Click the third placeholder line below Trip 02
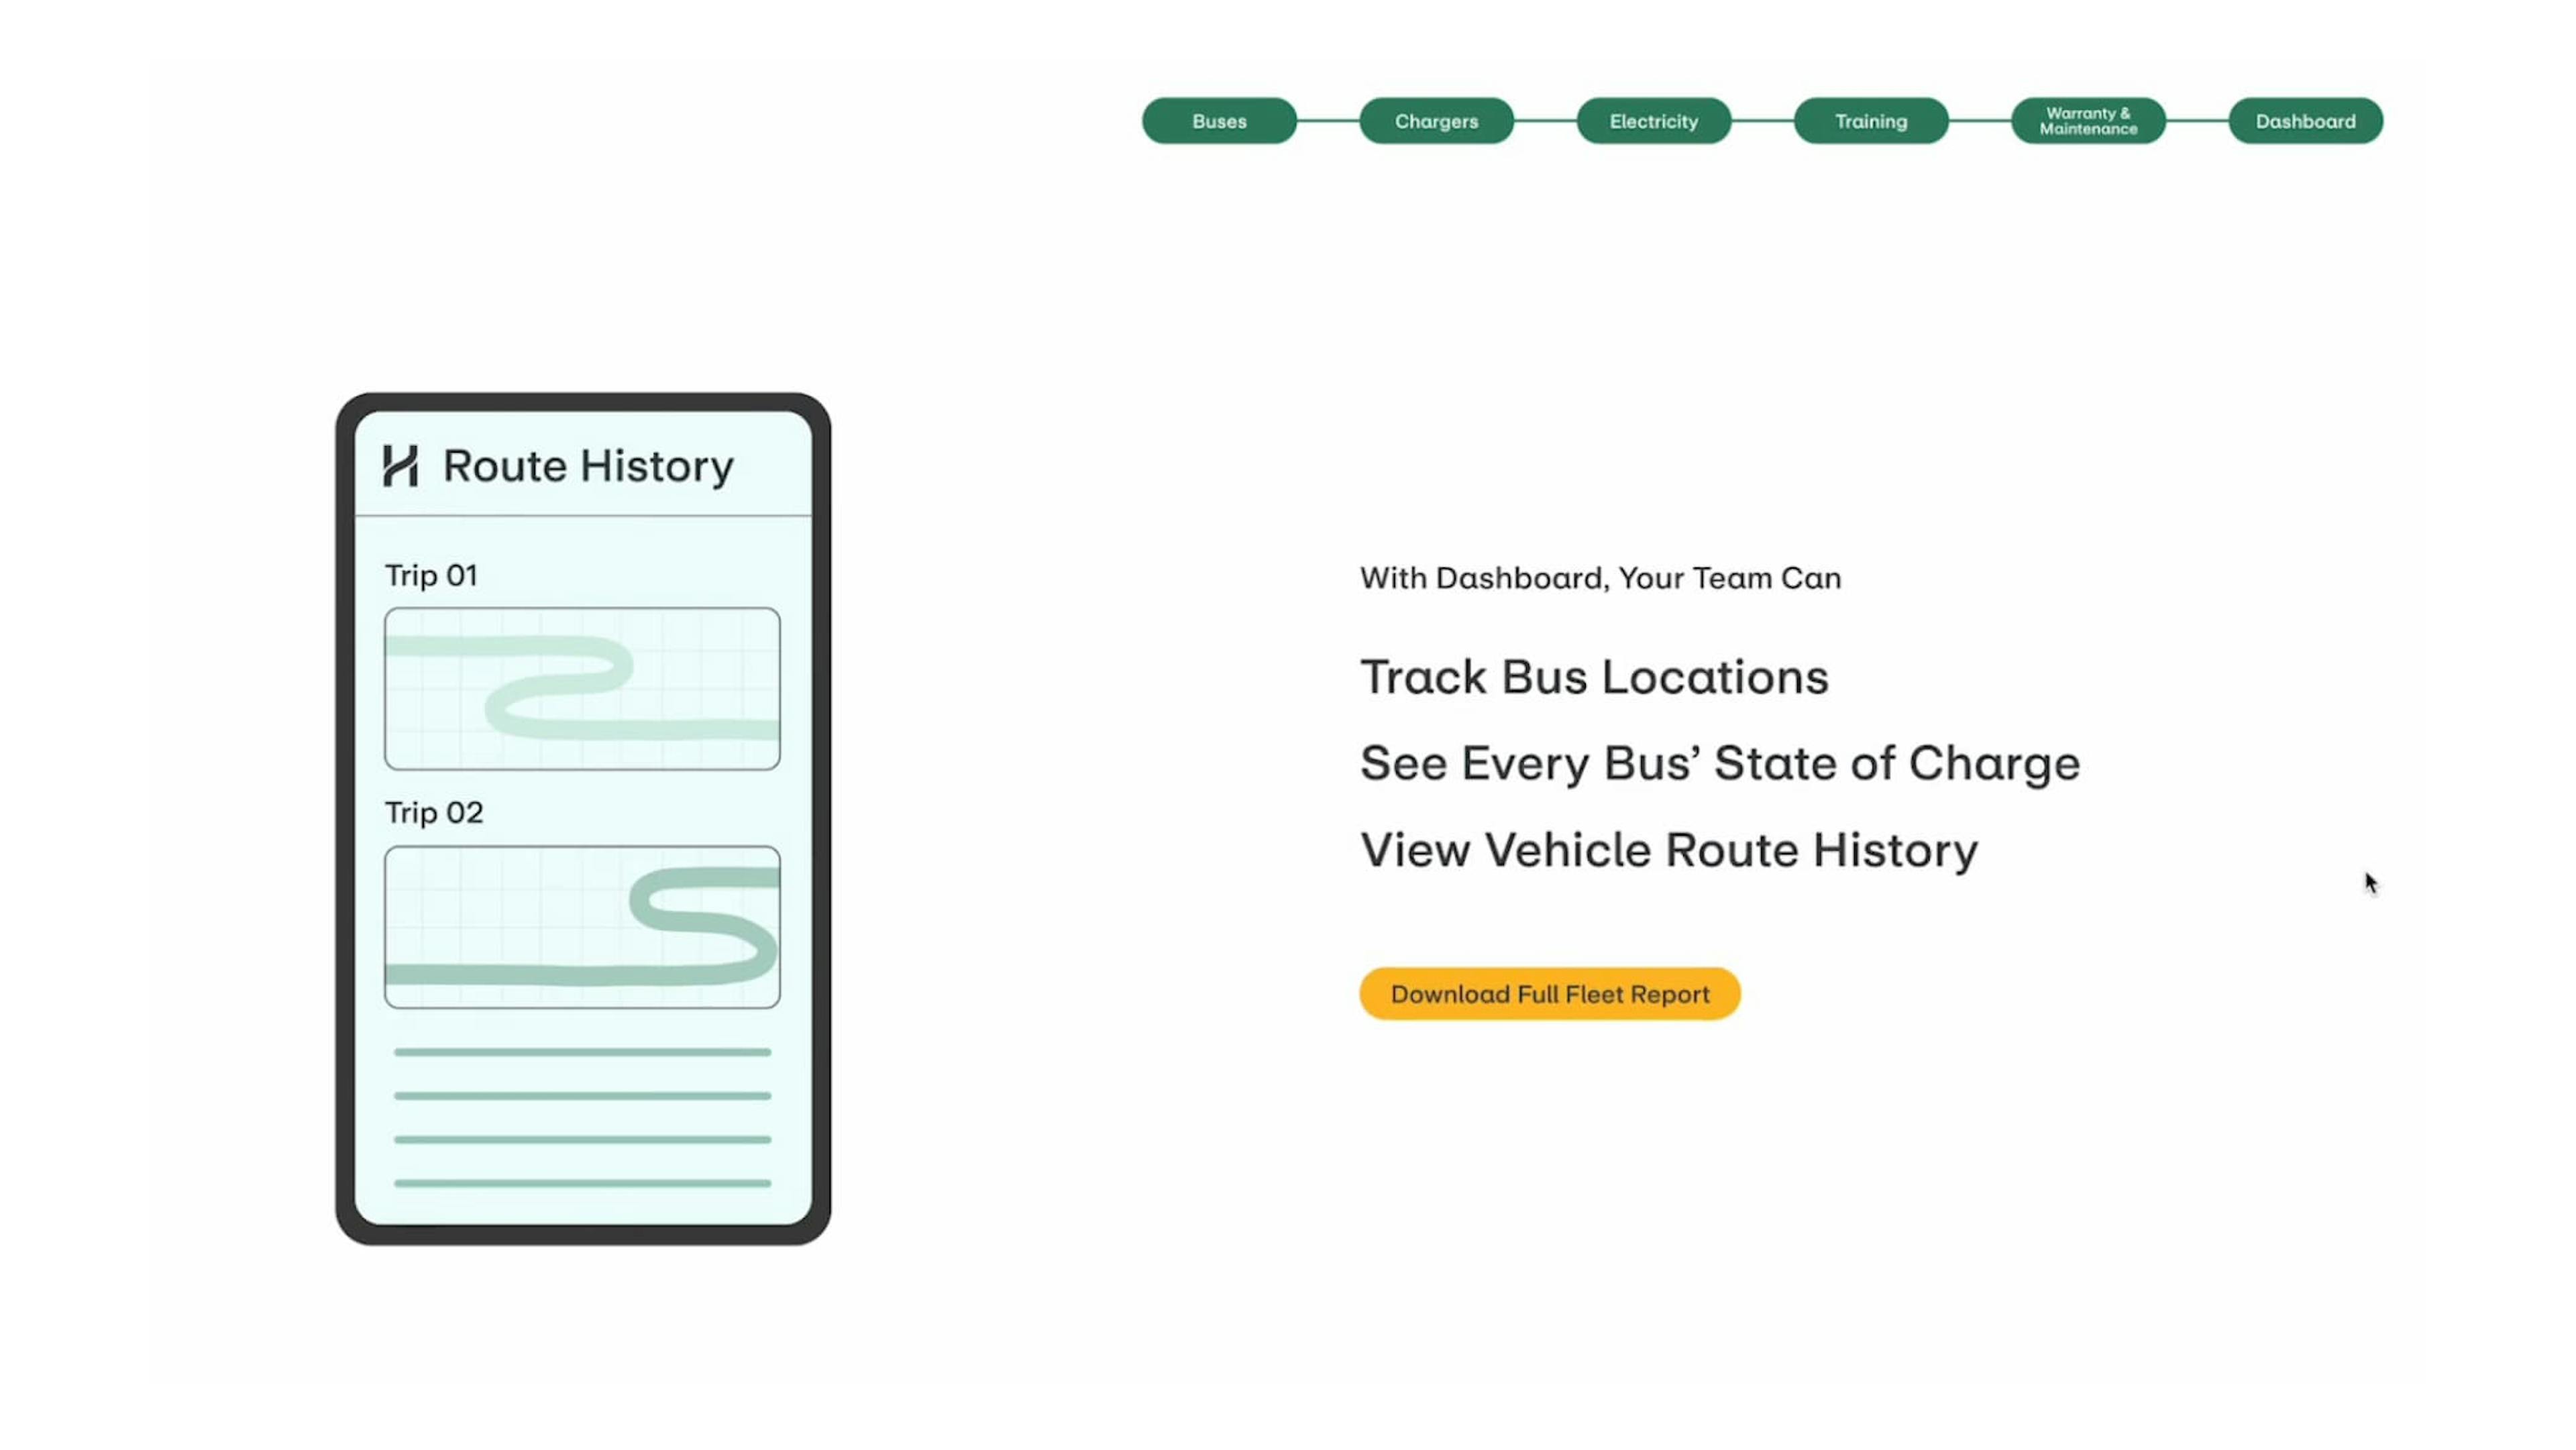Screen dimensions: 2576x1450 (582, 1139)
